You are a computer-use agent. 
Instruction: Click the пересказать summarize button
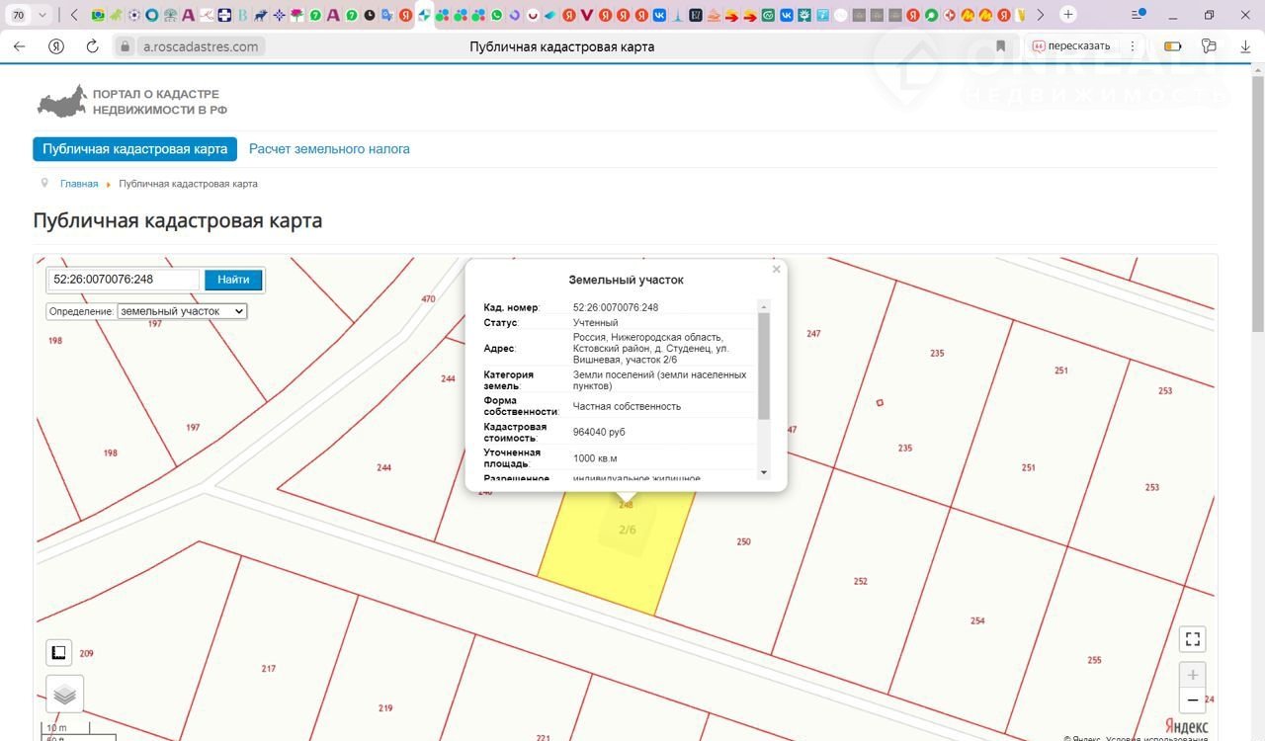pyautogui.click(x=1071, y=46)
